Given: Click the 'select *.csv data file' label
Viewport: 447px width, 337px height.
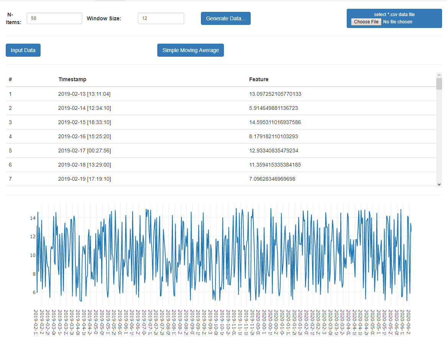Looking at the screenshot, I should (394, 14).
